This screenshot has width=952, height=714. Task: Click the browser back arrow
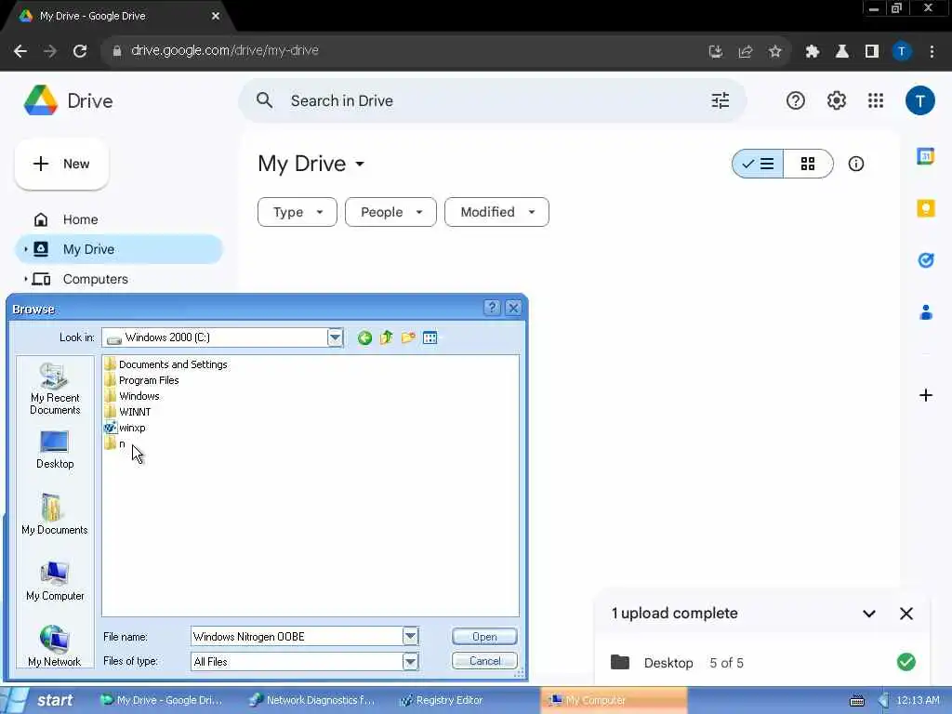(x=20, y=52)
